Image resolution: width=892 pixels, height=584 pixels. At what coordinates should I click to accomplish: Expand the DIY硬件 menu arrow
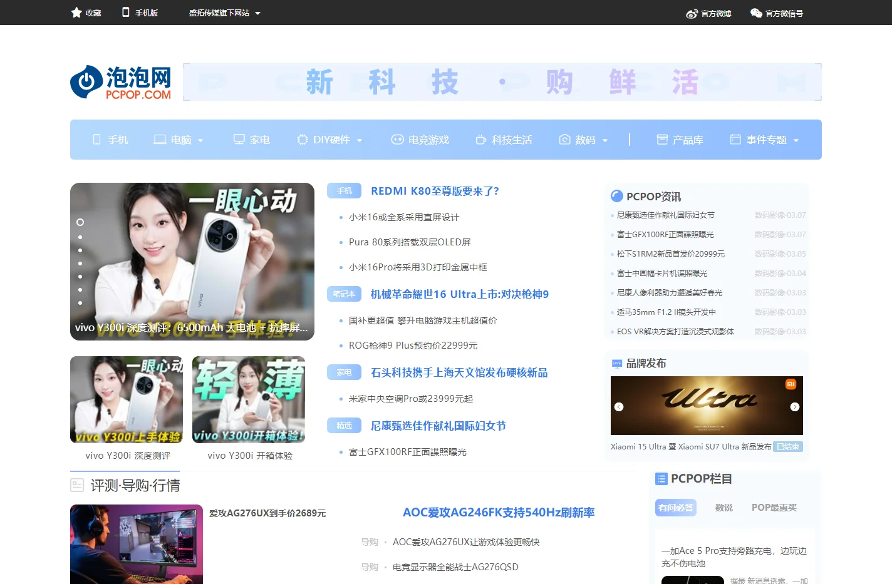click(360, 140)
